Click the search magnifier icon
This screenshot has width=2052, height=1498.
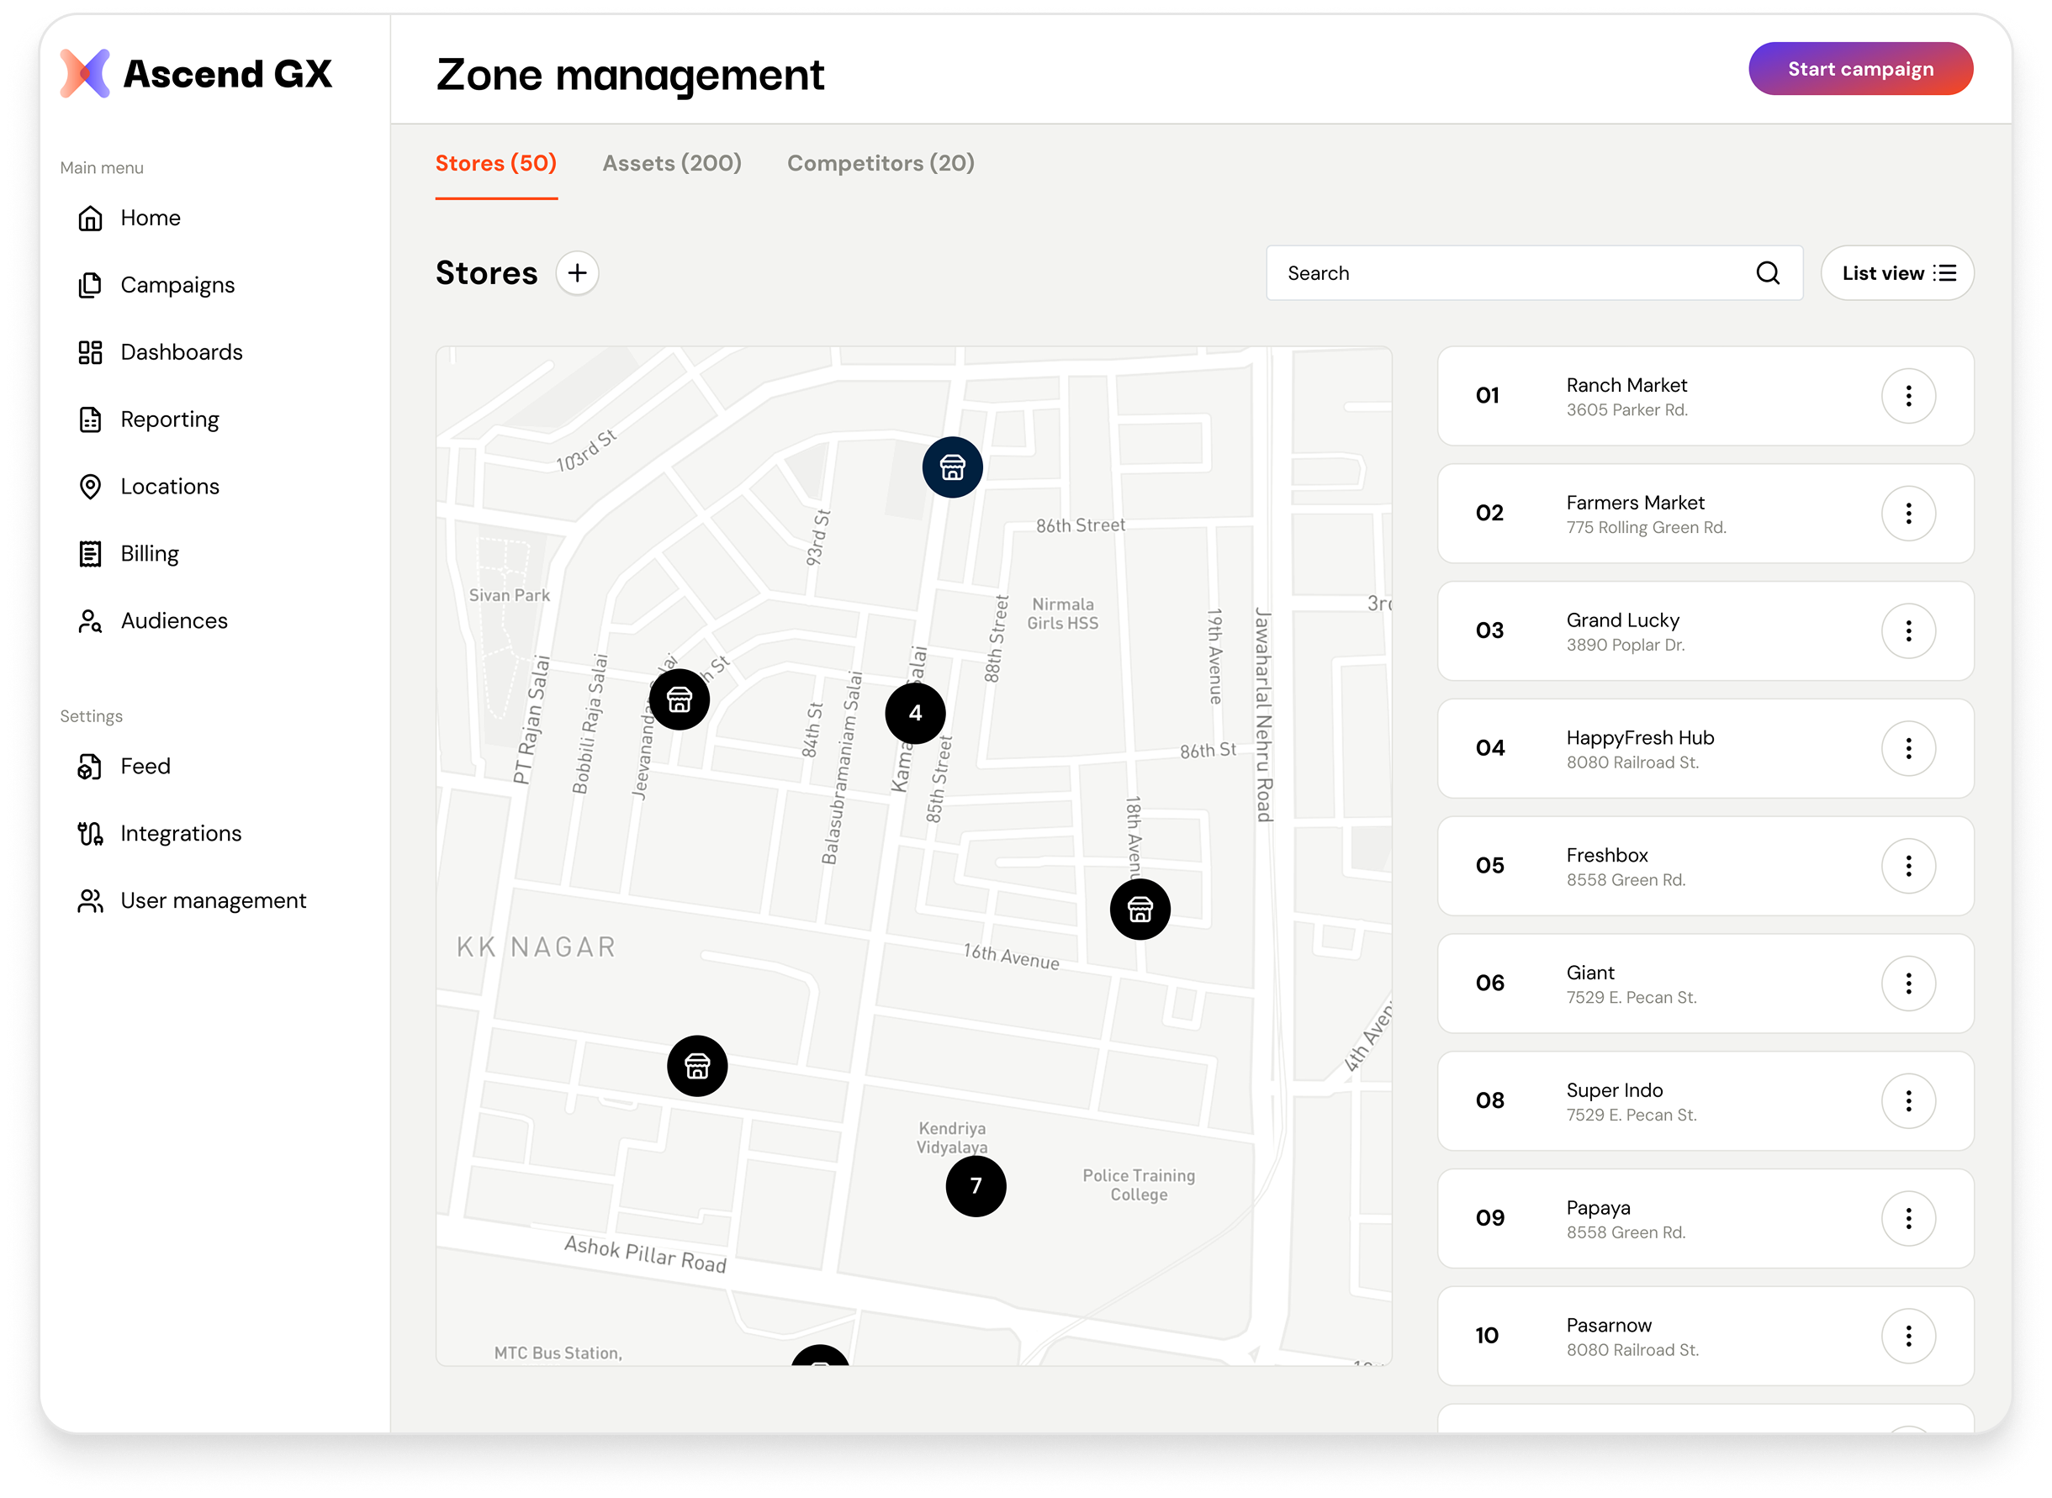click(1767, 273)
